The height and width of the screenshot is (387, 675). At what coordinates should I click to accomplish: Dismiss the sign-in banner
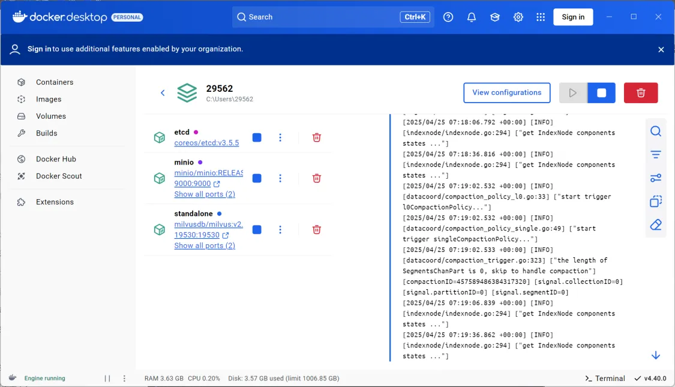(661, 50)
